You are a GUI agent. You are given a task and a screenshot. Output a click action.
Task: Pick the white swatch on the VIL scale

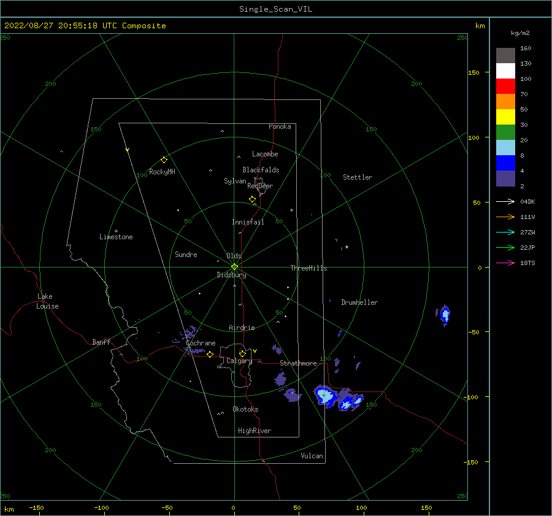click(x=505, y=71)
